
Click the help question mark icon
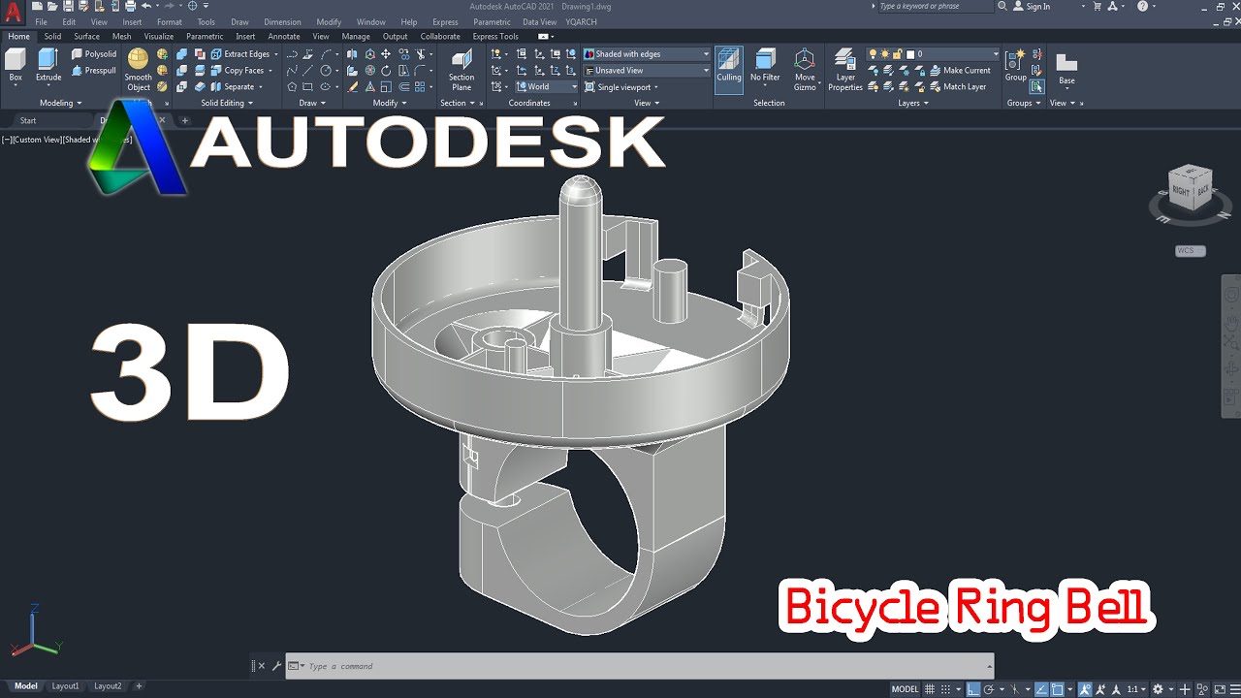click(x=1142, y=6)
